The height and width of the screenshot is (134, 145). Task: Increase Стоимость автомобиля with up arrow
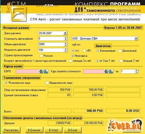[x=66, y=38]
